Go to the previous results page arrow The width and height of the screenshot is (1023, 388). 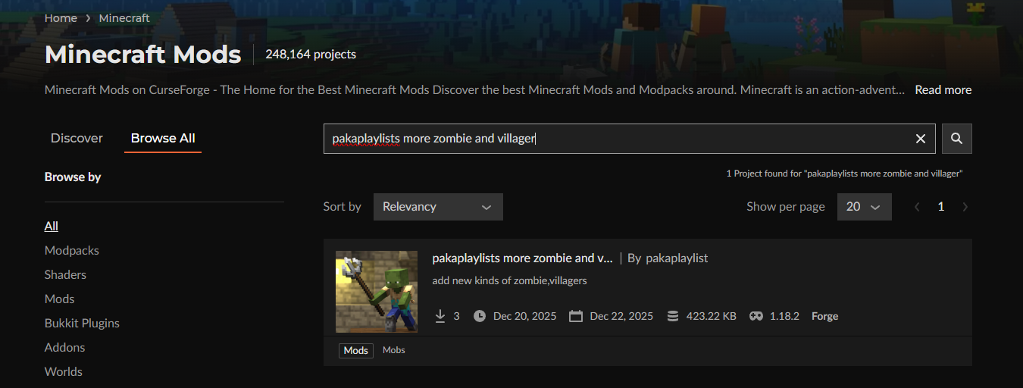coord(917,206)
